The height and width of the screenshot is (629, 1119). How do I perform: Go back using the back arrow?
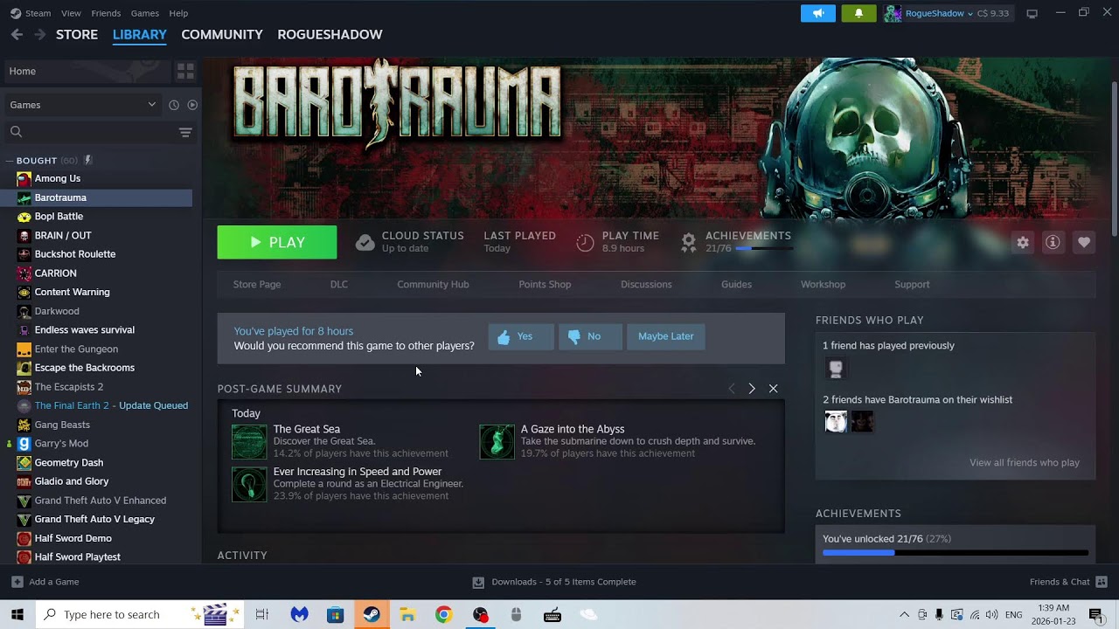click(x=17, y=34)
